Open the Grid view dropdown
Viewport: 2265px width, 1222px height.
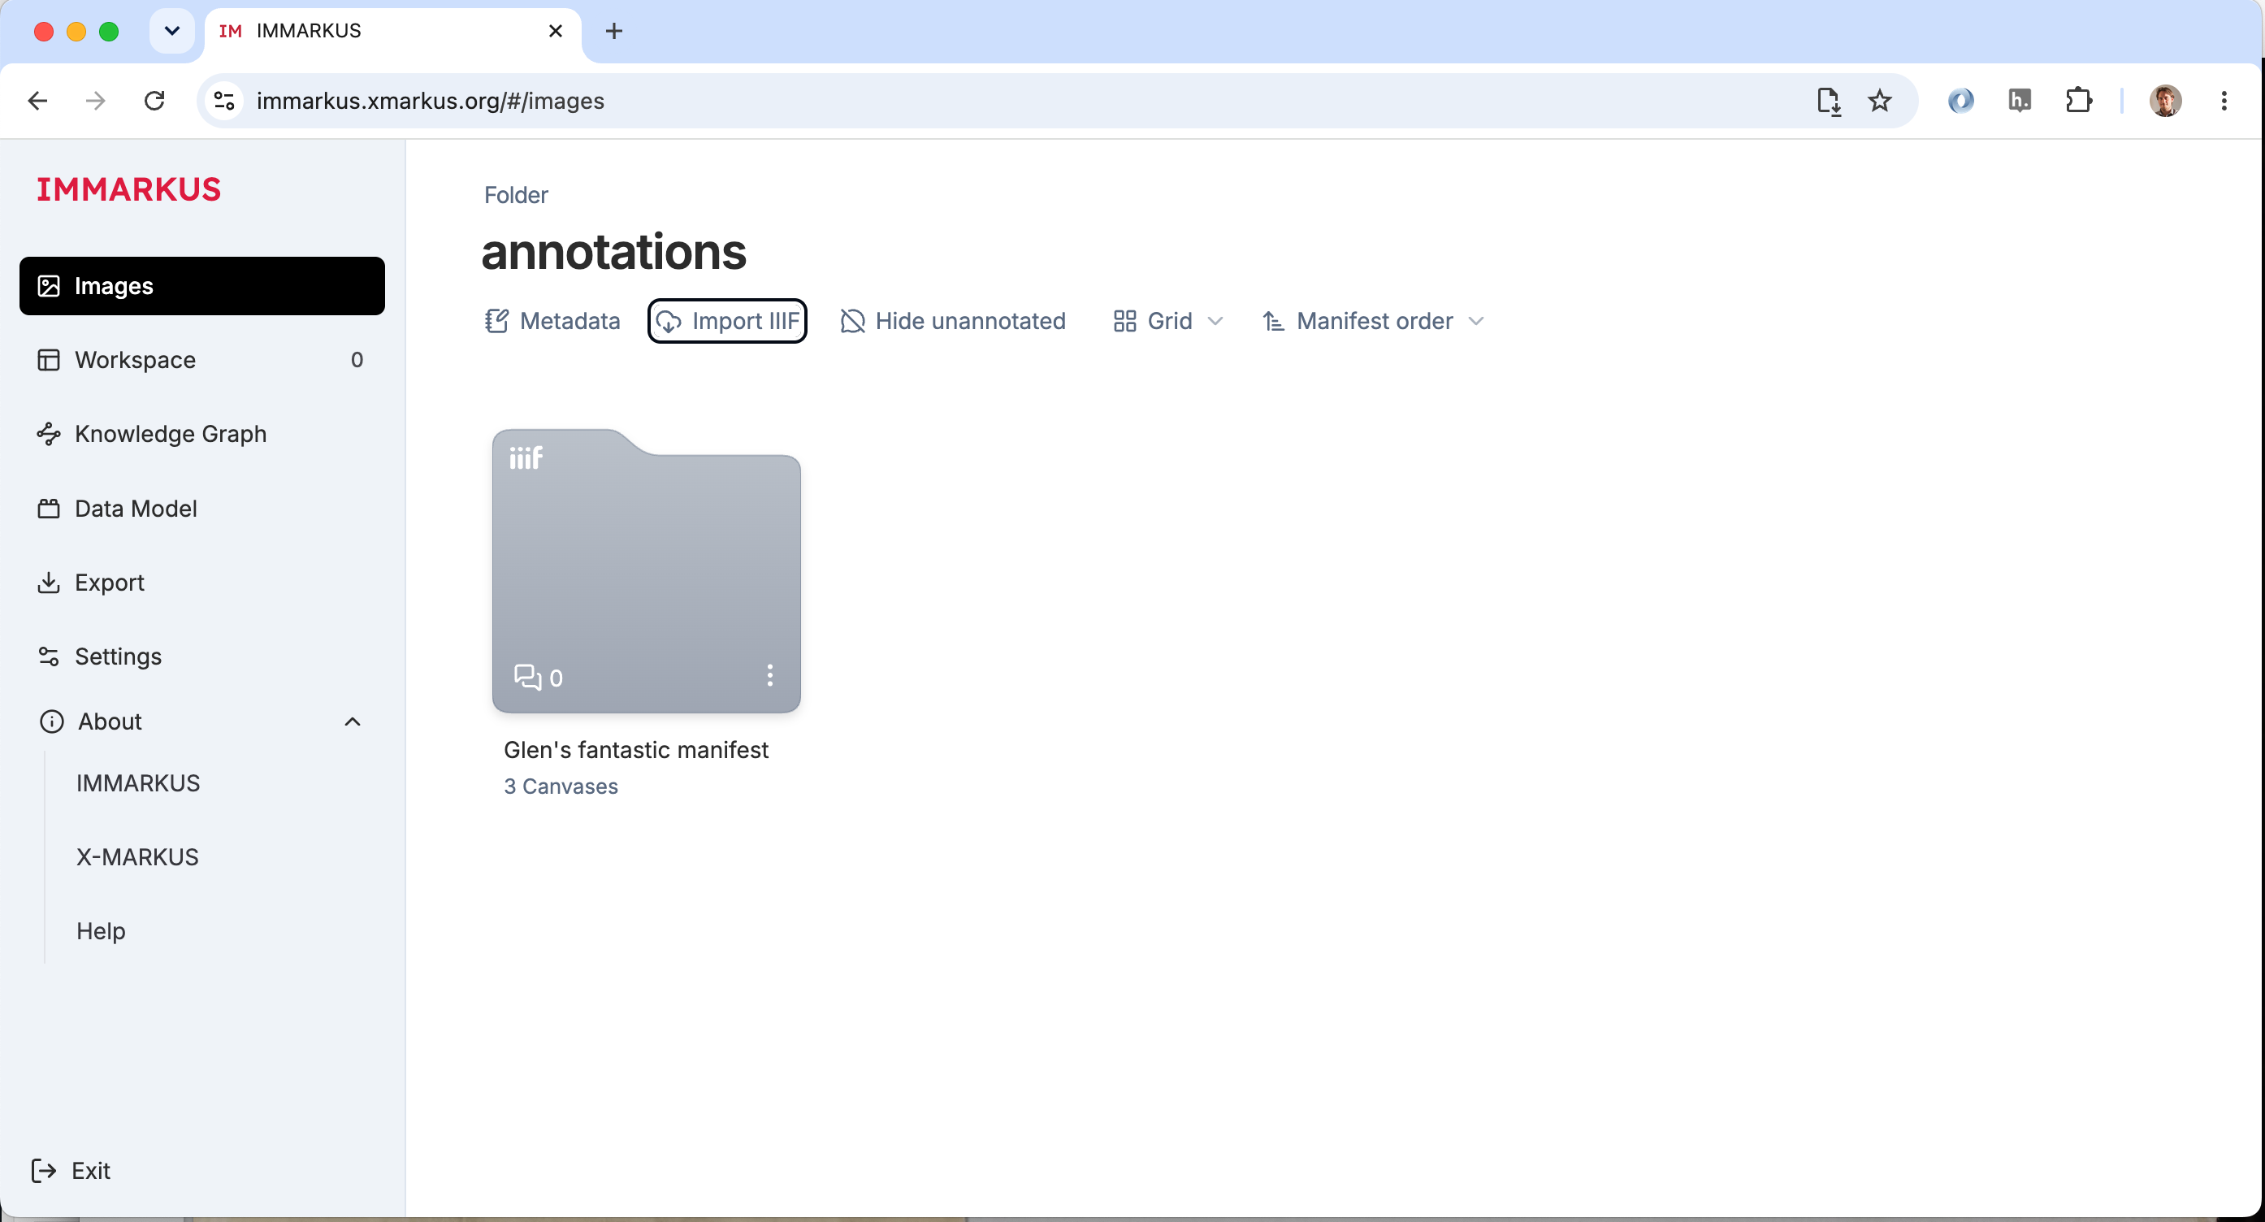click(1167, 321)
